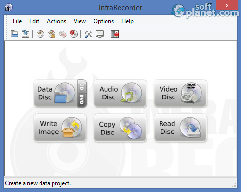Open Configuration via the tools icon
Screen dimensions: 241x192
pos(88,34)
